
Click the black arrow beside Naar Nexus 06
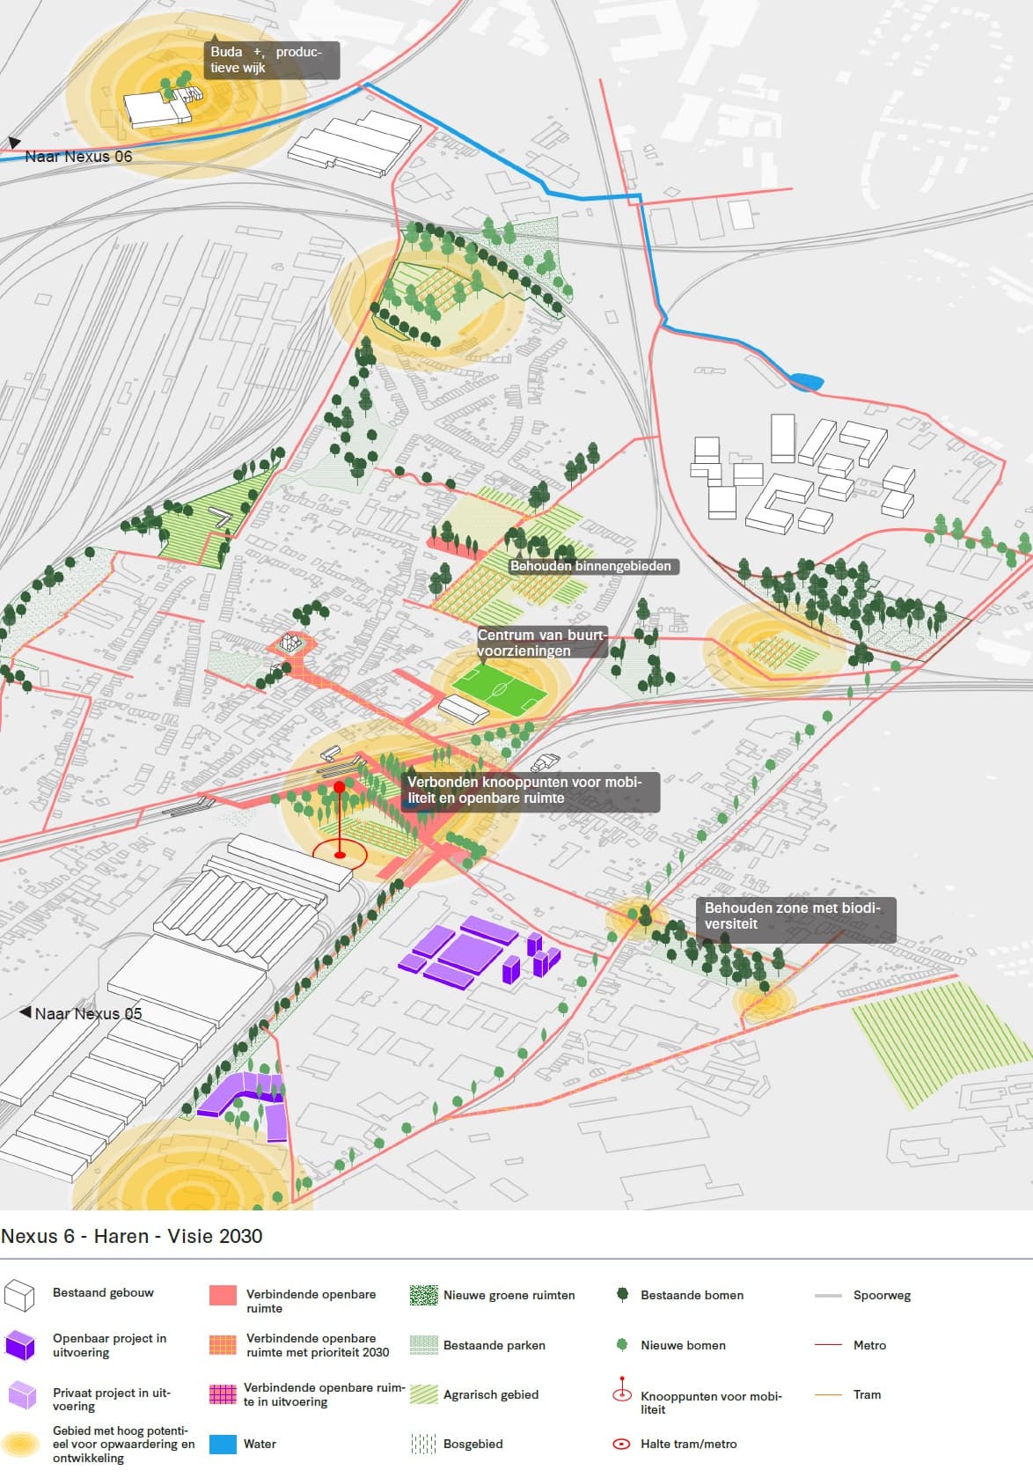[14, 143]
